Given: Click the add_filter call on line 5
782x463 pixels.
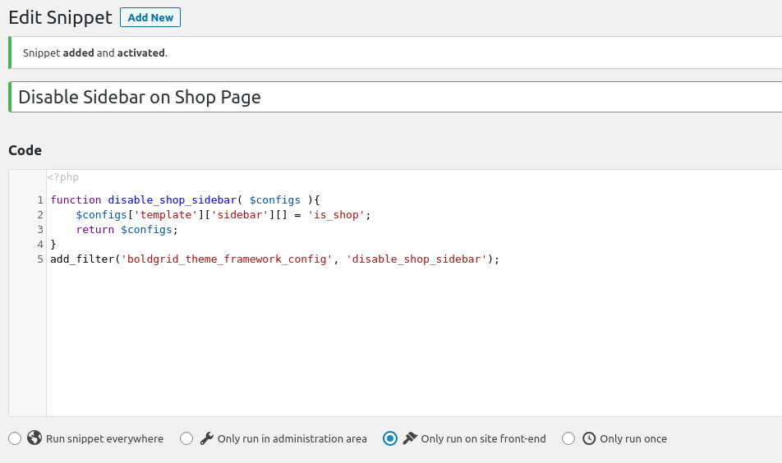Looking at the screenshot, I should (x=82, y=259).
